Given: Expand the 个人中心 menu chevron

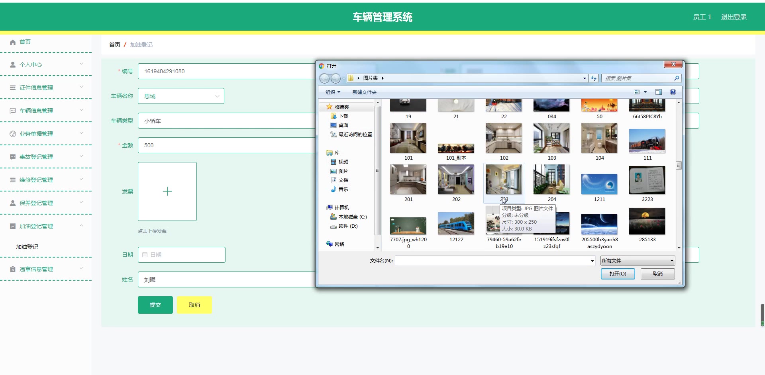Looking at the screenshot, I should [81, 64].
